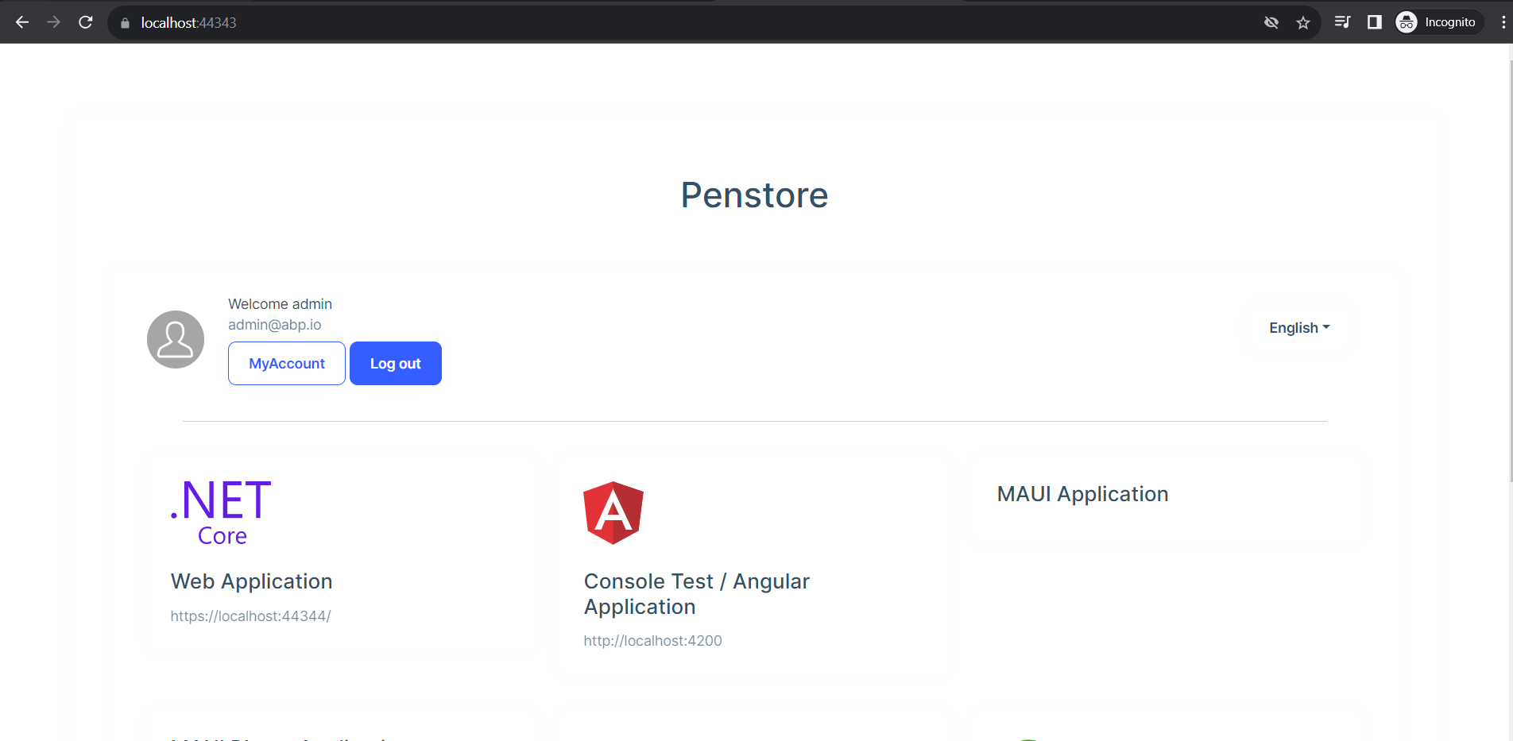Open the http://localhost:4200 link
This screenshot has height=741, width=1513.
[x=652, y=641]
